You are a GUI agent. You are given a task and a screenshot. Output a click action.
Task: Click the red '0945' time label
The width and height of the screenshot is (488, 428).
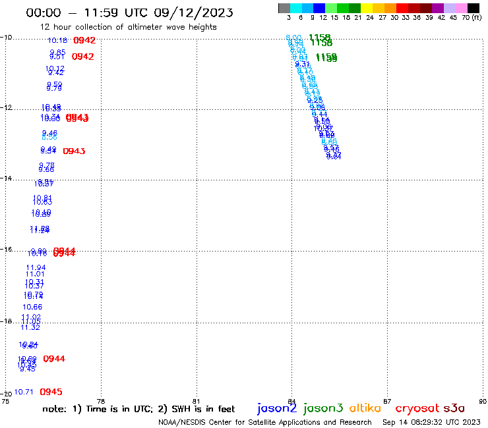51,392
